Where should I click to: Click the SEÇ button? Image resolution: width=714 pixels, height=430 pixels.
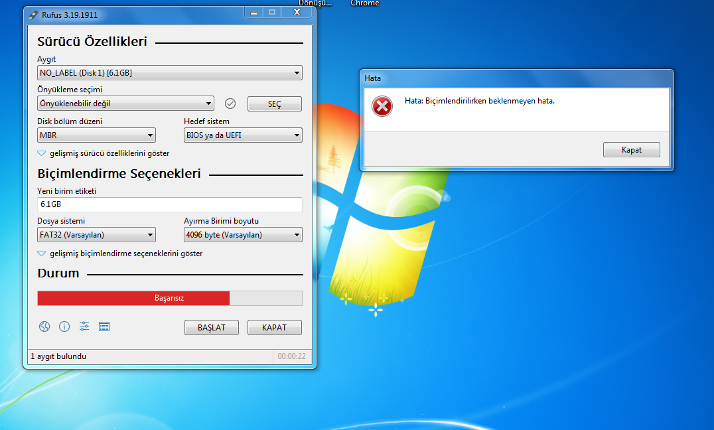(x=275, y=104)
